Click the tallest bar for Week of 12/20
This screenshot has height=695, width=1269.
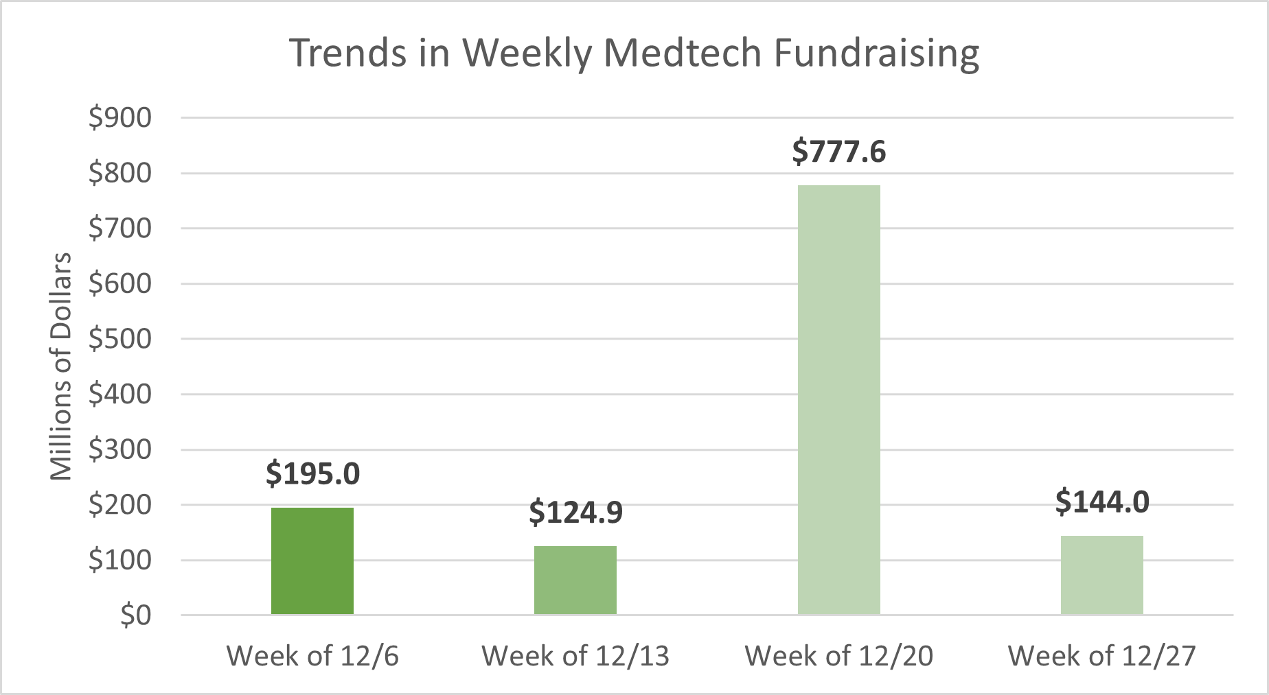838,399
